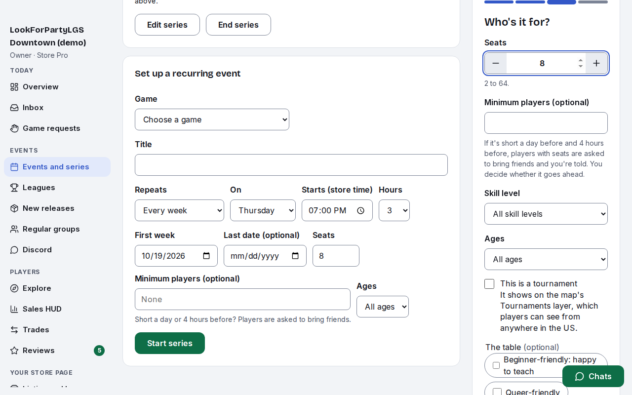632x395 pixels.
Task: Increase seats with the plus button
Action: [596, 63]
